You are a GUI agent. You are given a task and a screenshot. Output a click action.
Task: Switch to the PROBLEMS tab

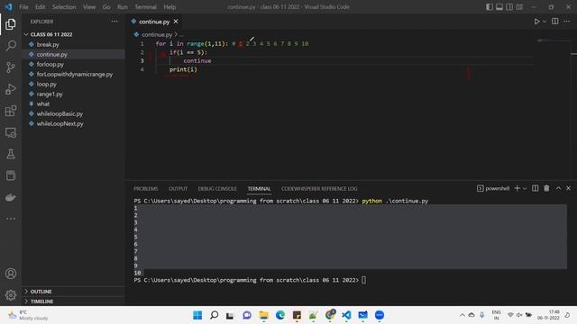(146, 188)
